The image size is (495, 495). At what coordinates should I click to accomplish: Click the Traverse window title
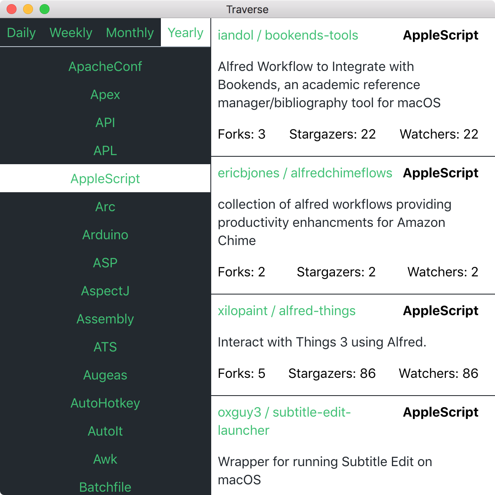(x=247, y=9)
